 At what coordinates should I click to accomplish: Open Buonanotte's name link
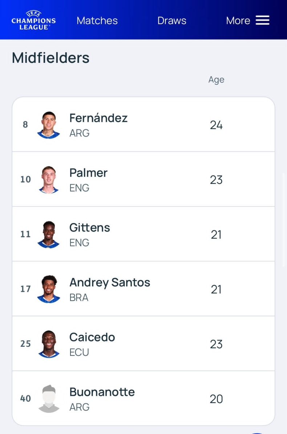[102, 392]
